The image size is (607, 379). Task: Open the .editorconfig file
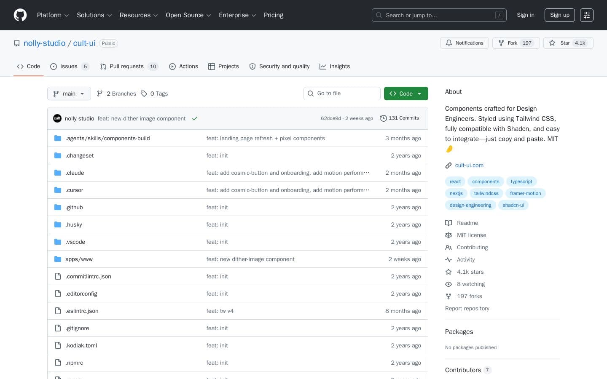click(x=81, y=294)
